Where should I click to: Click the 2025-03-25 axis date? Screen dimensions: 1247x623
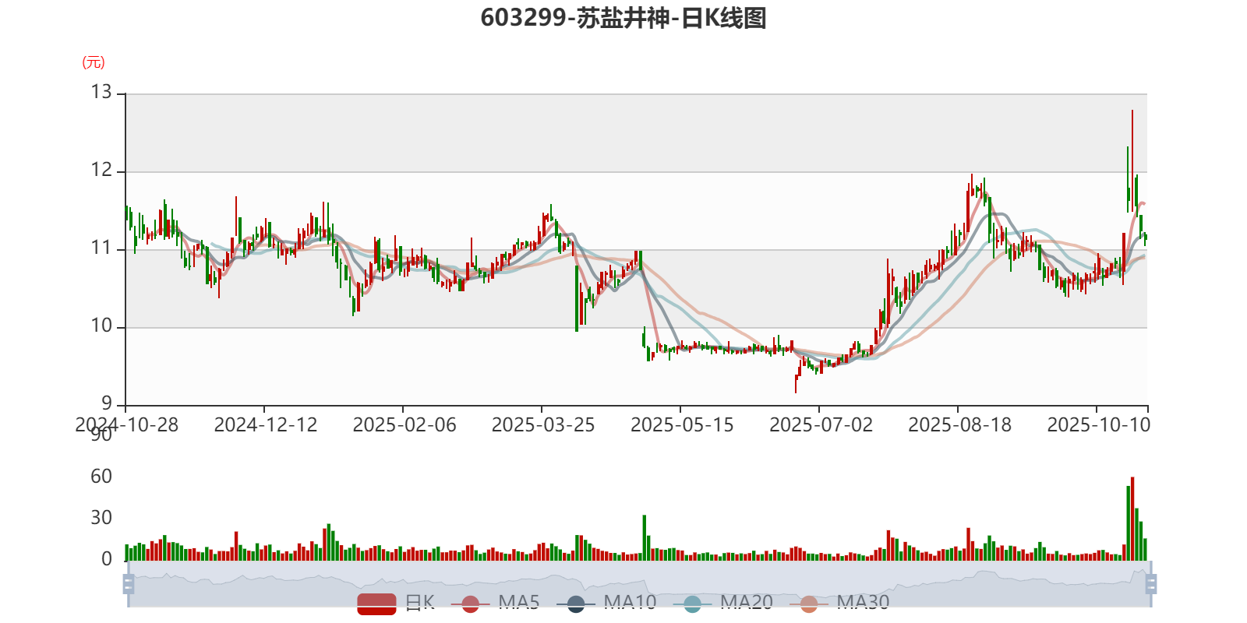tap(543, 425)
